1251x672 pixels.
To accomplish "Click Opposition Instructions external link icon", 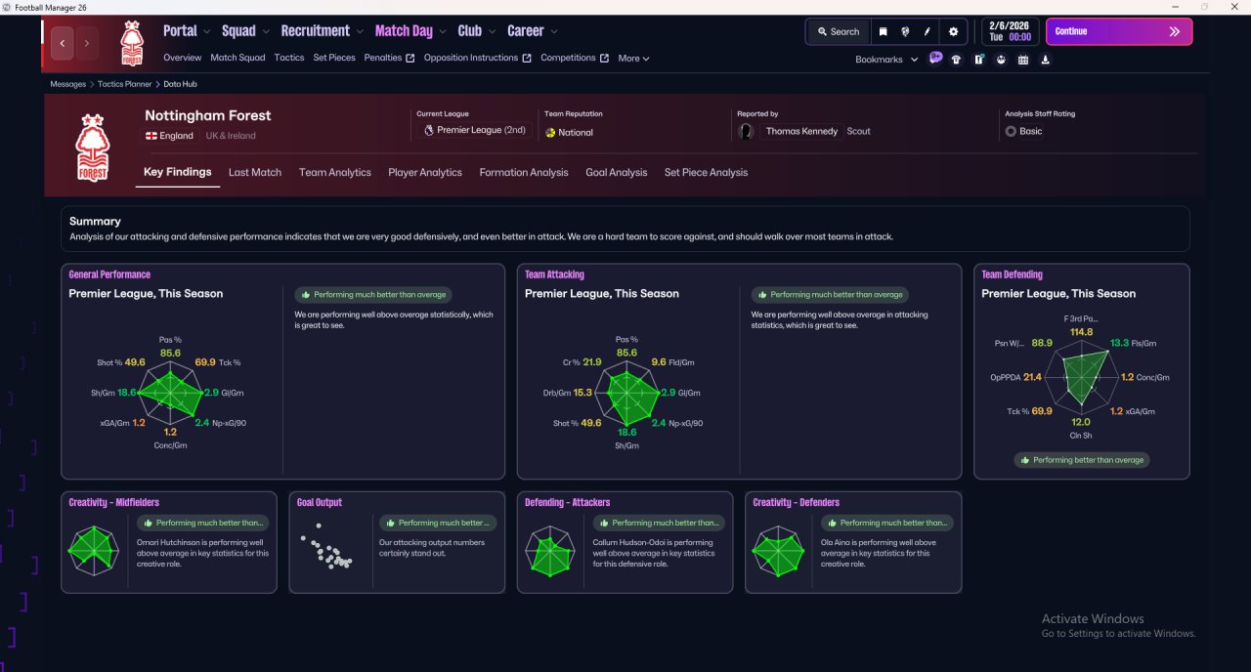I will [527, 58].
